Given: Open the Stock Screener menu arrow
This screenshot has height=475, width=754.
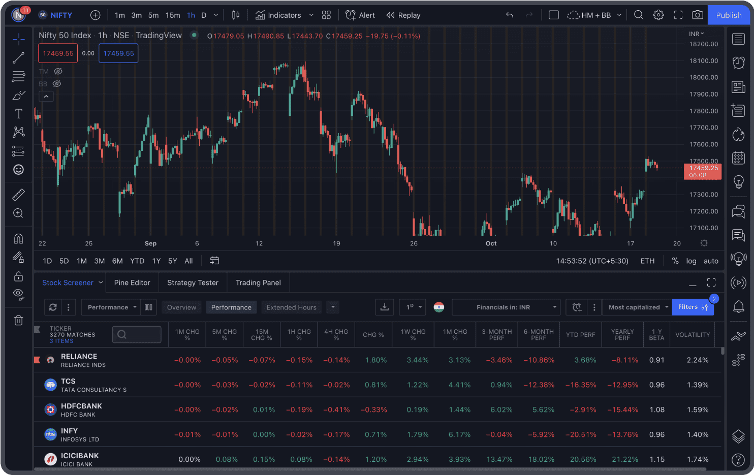Looking at the screenshot, I should coord(101,282).
